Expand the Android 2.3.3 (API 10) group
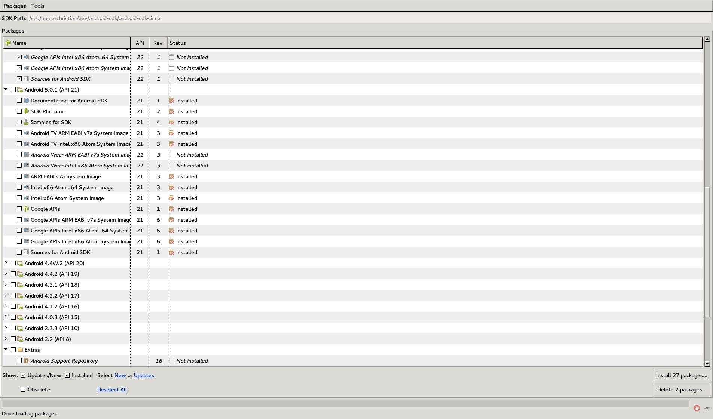 pyautogui.click(x=6, y=328)
